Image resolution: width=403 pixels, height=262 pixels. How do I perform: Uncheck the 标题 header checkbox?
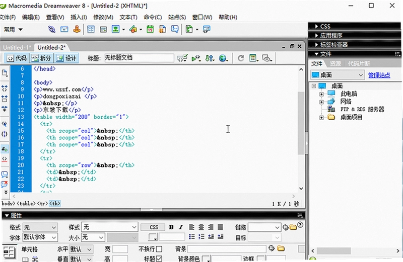159,258
